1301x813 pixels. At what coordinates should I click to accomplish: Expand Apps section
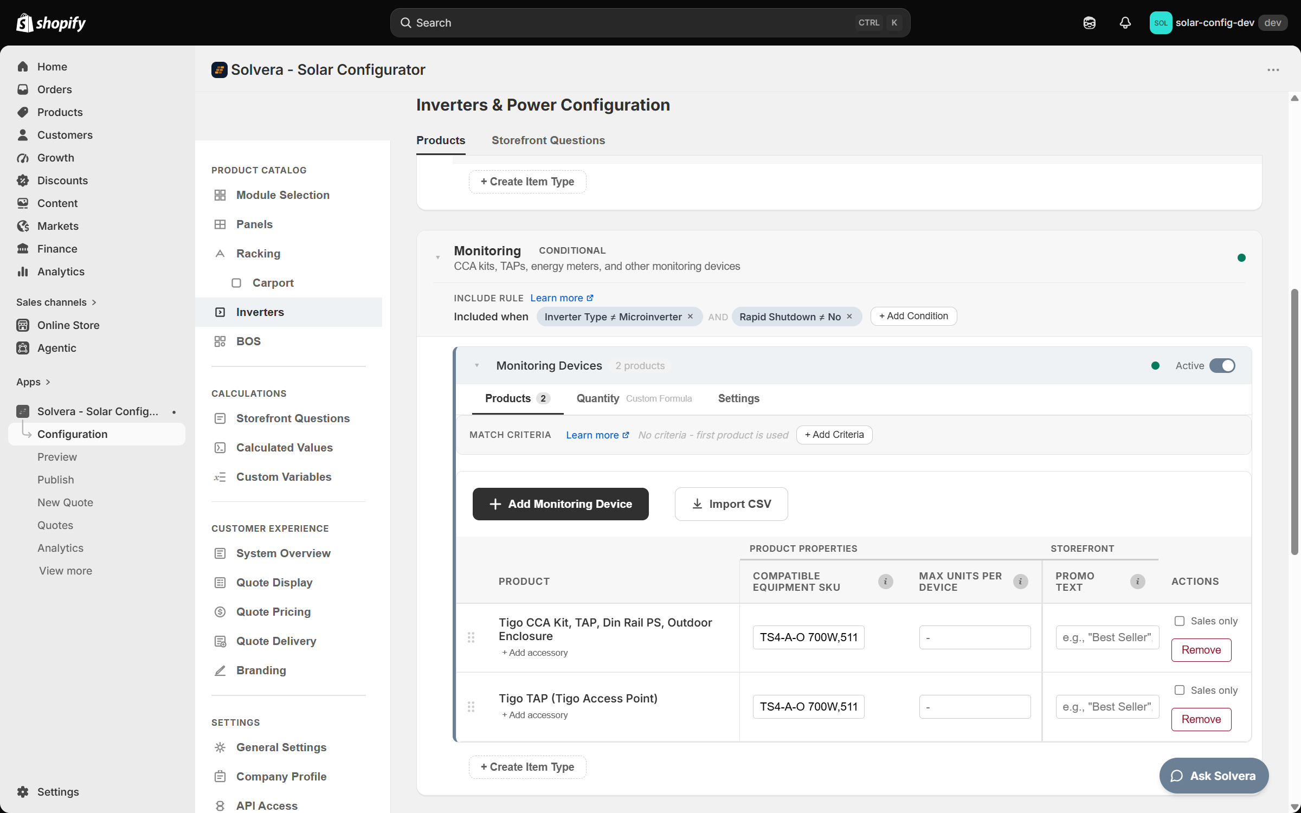point(33,382)
